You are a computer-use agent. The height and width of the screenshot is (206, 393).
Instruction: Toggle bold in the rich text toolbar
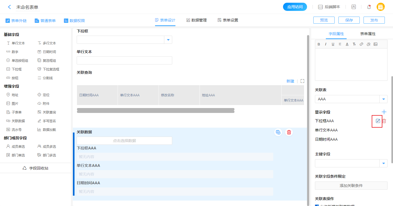[x=319, y=44]
